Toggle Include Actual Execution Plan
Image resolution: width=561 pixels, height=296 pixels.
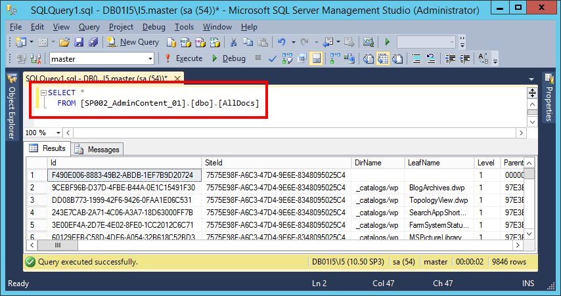tap(334, 58)
